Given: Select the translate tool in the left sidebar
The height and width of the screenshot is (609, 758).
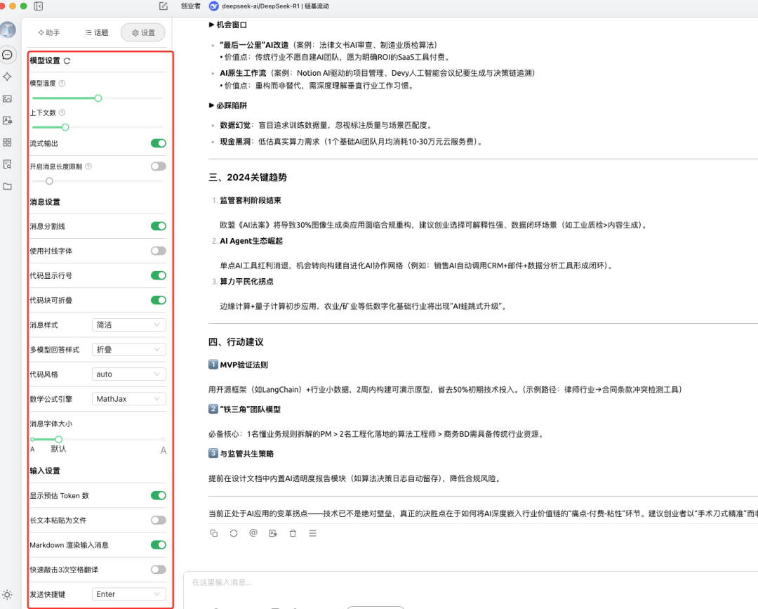Looking at the screenshot, I should click(x=7, y=120).
